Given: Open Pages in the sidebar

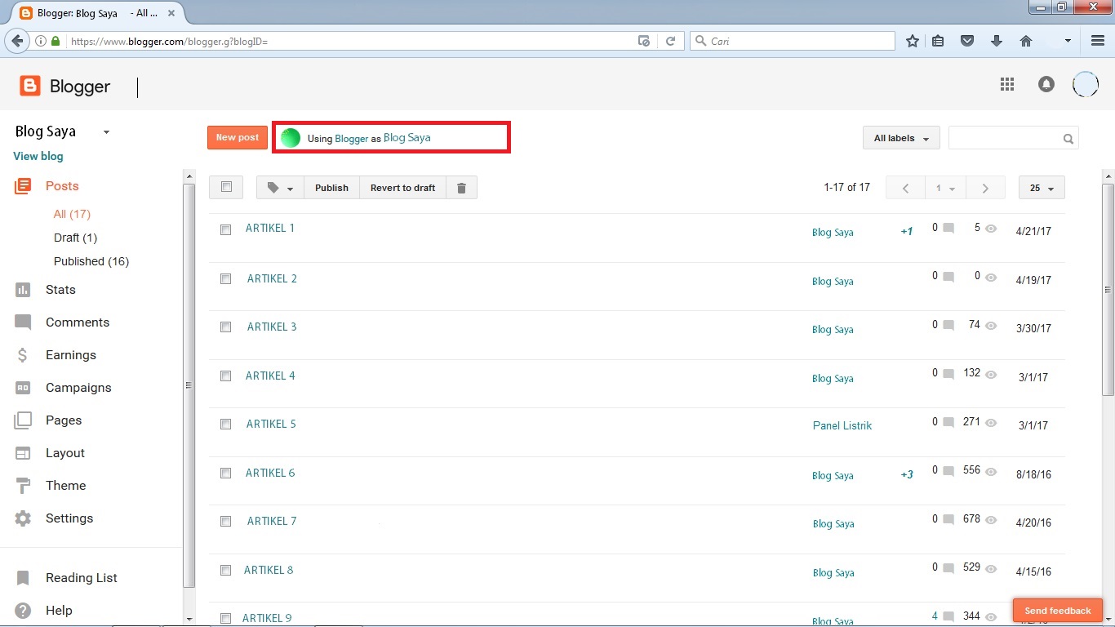Looking at the screenshot, I should coord(64,420).
